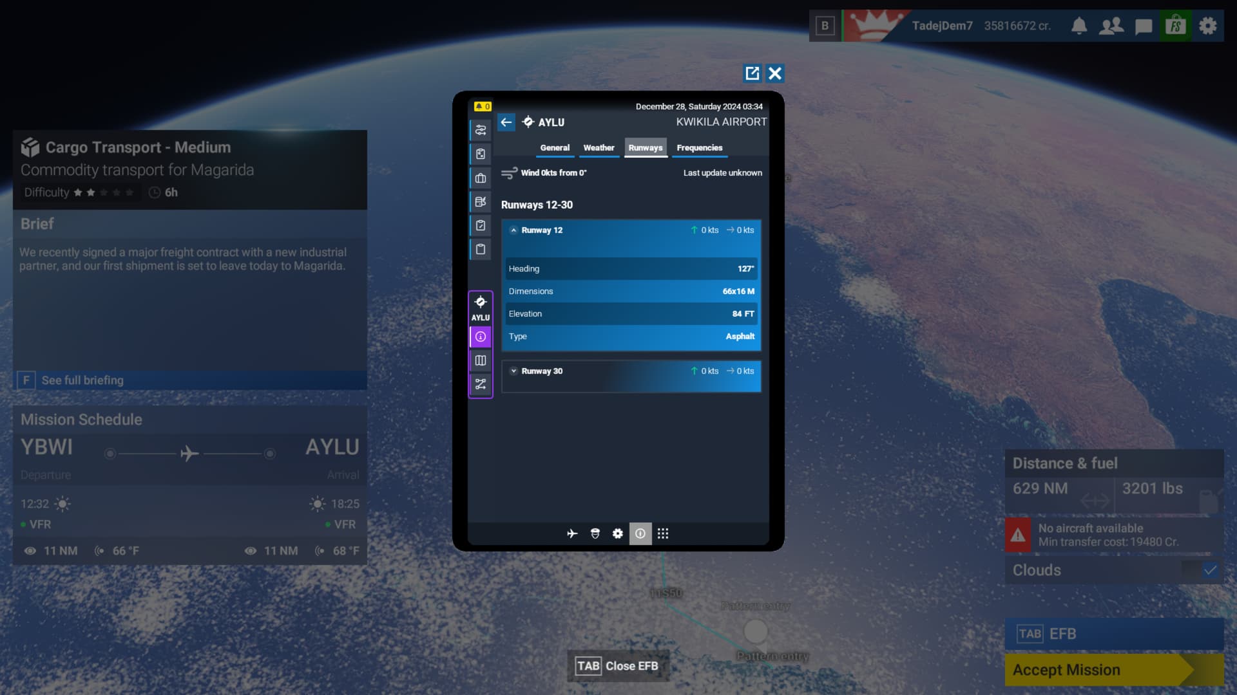Open the route/path icon below the map icon
Viewport: 1237px width, 695px height.
pos(481,384)
